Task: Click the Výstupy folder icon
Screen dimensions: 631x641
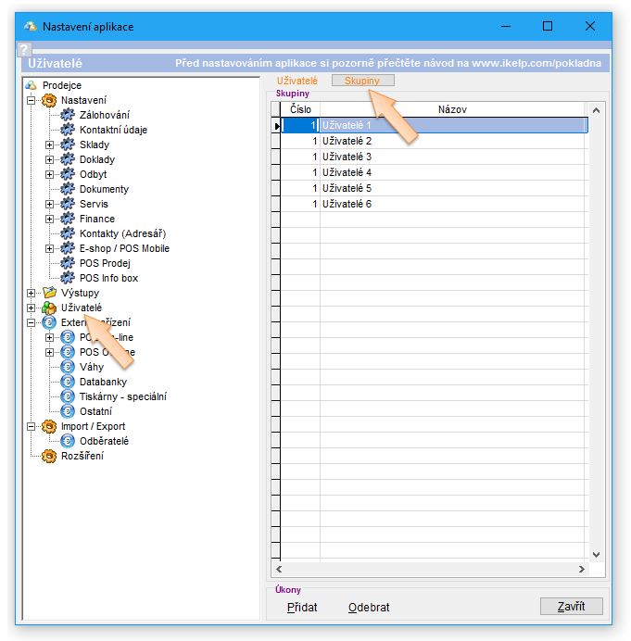Action: pos(49,293)
